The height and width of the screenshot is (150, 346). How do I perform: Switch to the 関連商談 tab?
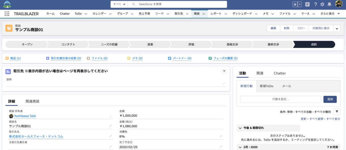tap(32, 101)
